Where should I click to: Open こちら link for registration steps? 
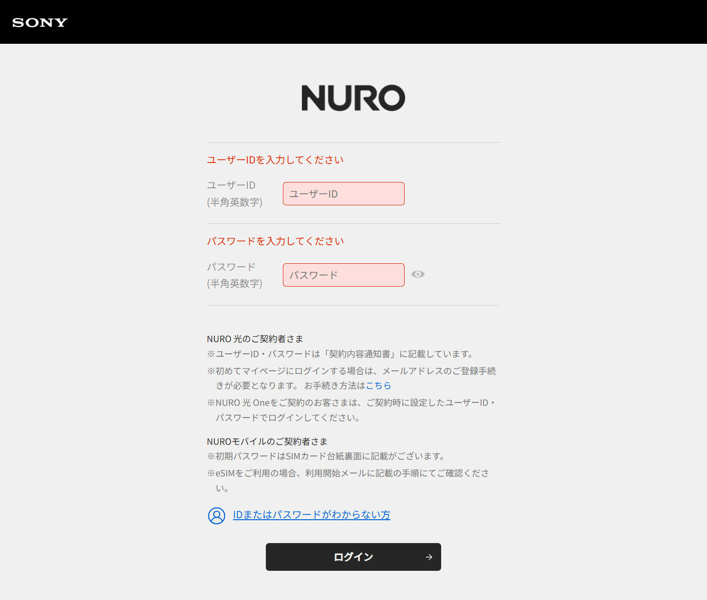coord(378,385)
